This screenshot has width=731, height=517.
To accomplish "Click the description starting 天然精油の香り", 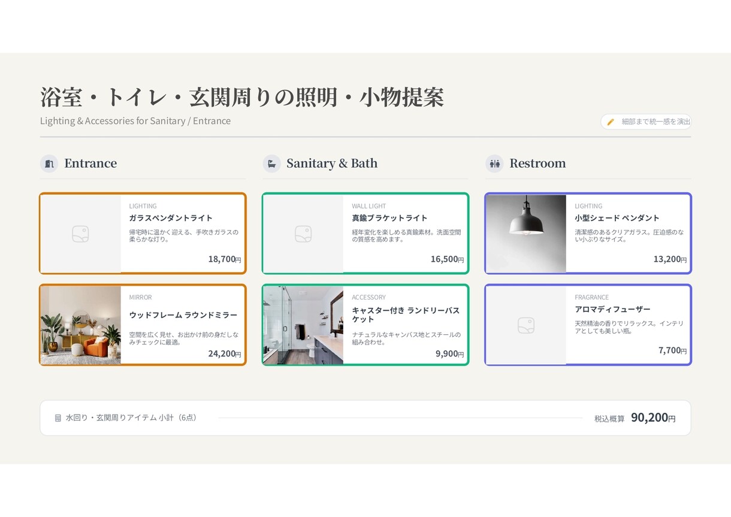I will 629,327.
